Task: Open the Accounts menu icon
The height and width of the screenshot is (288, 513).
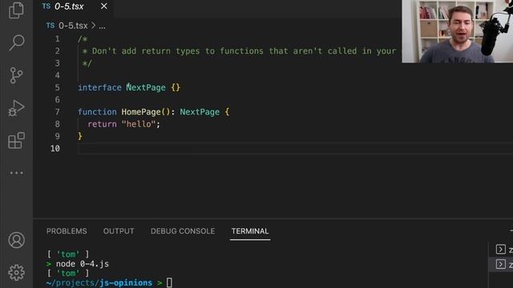Action: tap(16, 240)
